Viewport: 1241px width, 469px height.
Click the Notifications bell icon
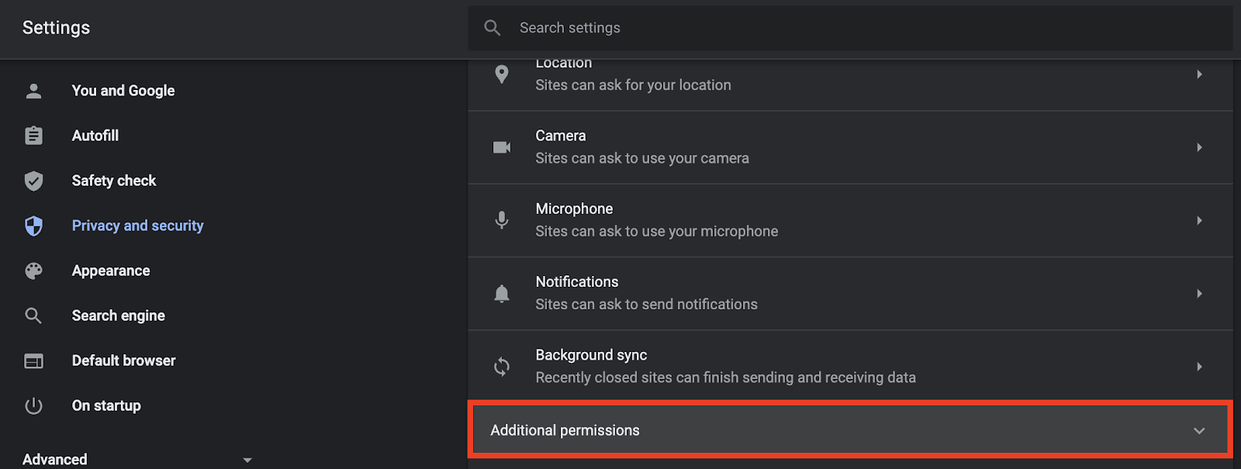[502, 294]
